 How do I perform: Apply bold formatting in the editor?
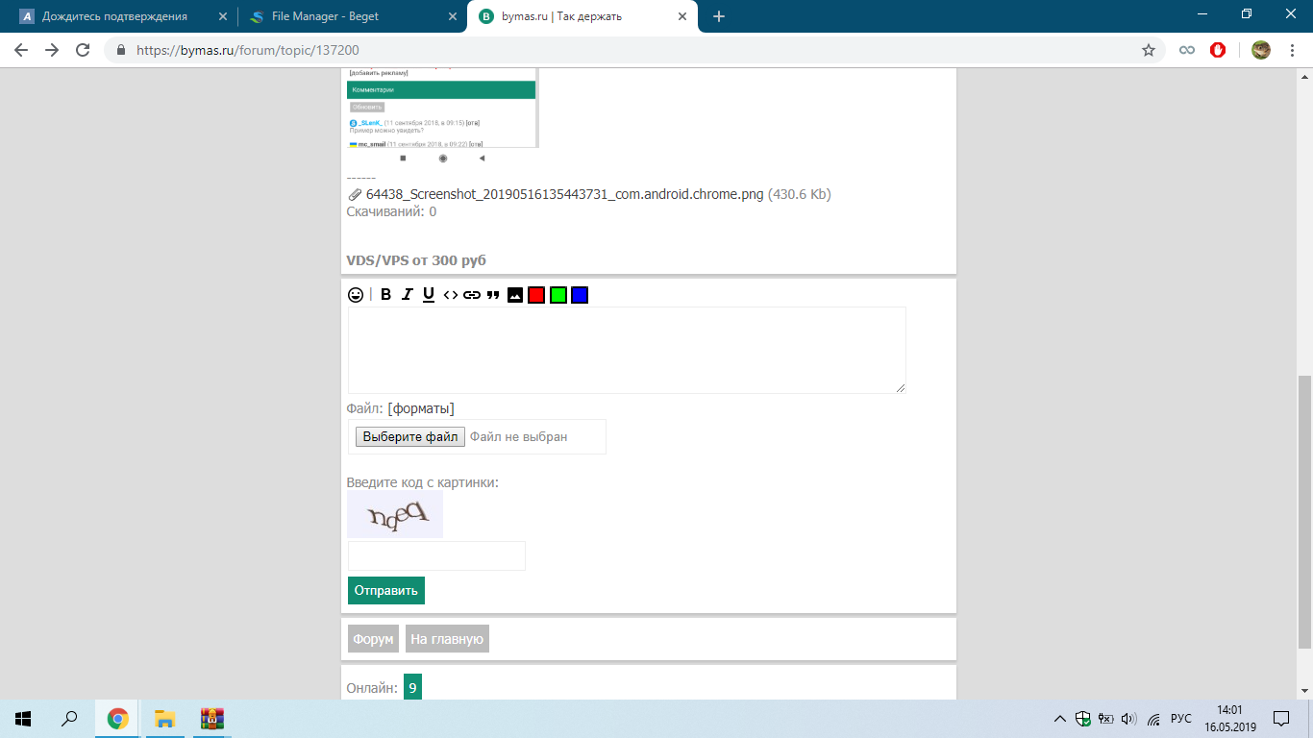[x=385, y=295]
